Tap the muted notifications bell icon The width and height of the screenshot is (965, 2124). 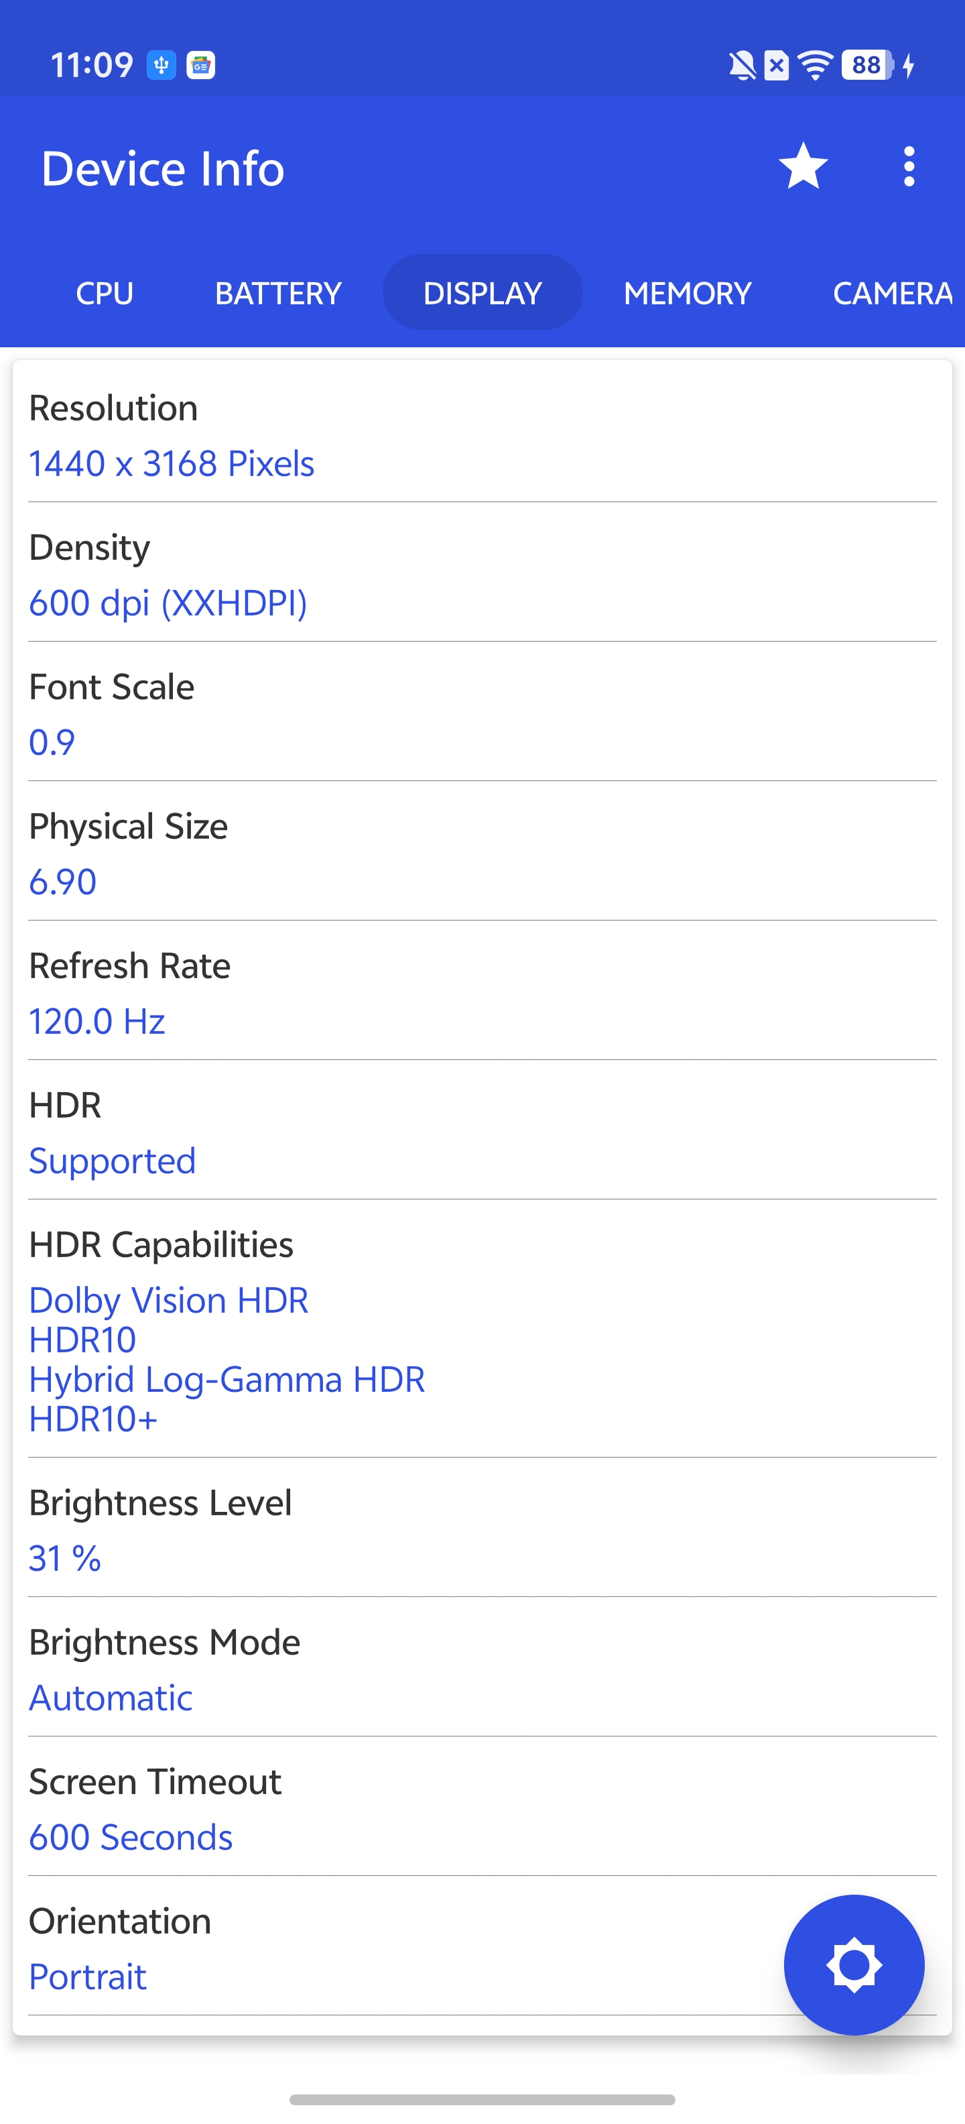click(742, 65)
